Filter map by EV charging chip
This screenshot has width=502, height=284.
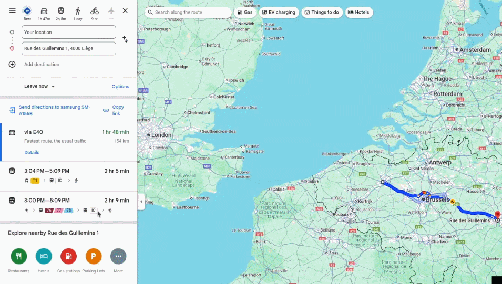[279, 12]
